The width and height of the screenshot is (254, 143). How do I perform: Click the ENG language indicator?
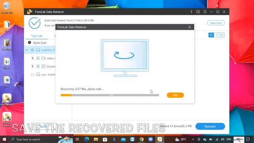[229, 139]
